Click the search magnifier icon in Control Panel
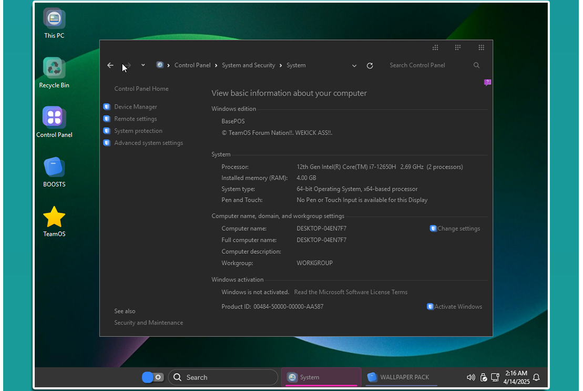 pos(476,65)
